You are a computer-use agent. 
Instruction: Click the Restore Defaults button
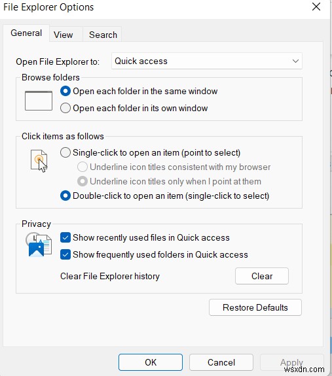[x=255, y=307]
